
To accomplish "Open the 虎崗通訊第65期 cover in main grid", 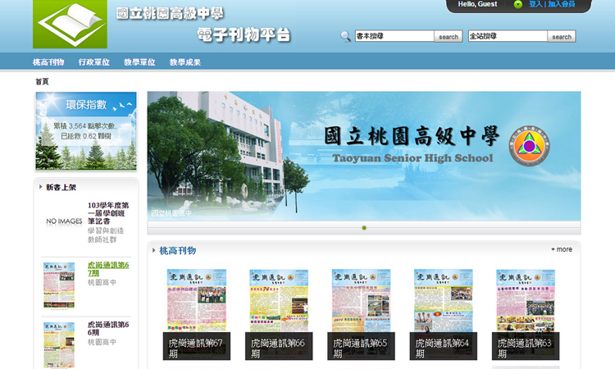I will (x=362, y=314).
